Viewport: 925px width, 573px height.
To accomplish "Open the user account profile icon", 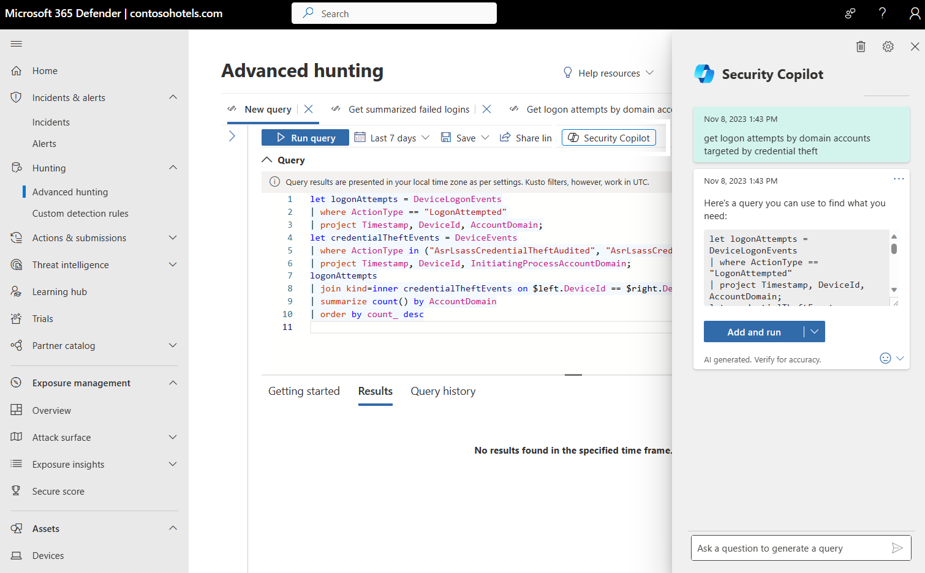I will 915,13.
